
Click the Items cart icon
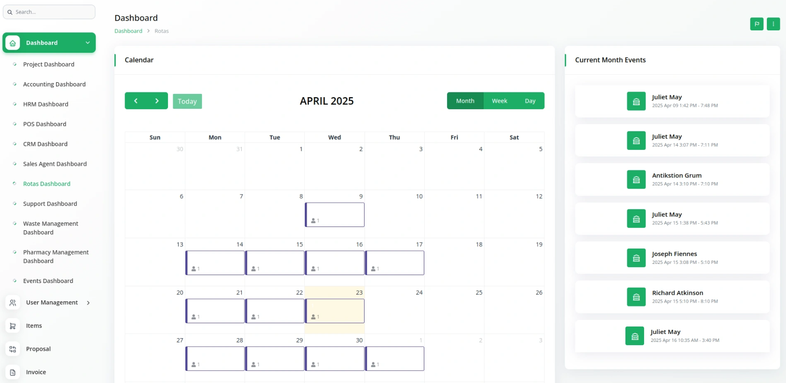click(13, 326)
